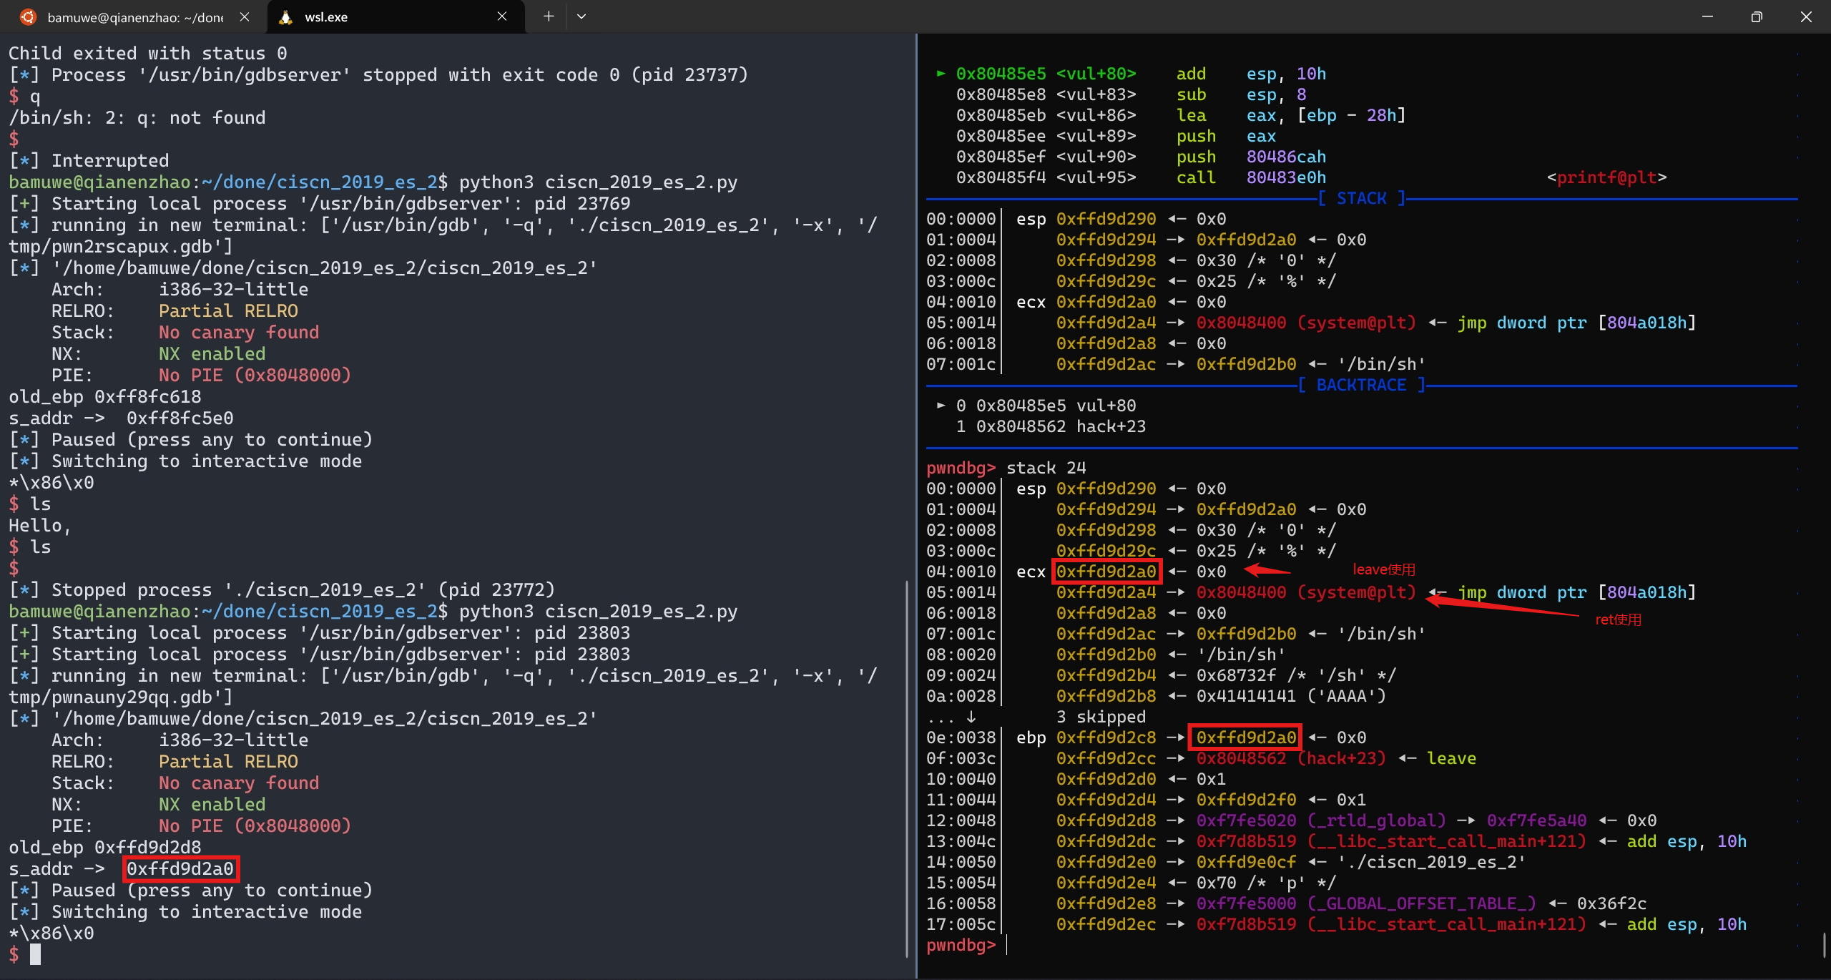Click the final '$' shell prompt cursor

35,954
